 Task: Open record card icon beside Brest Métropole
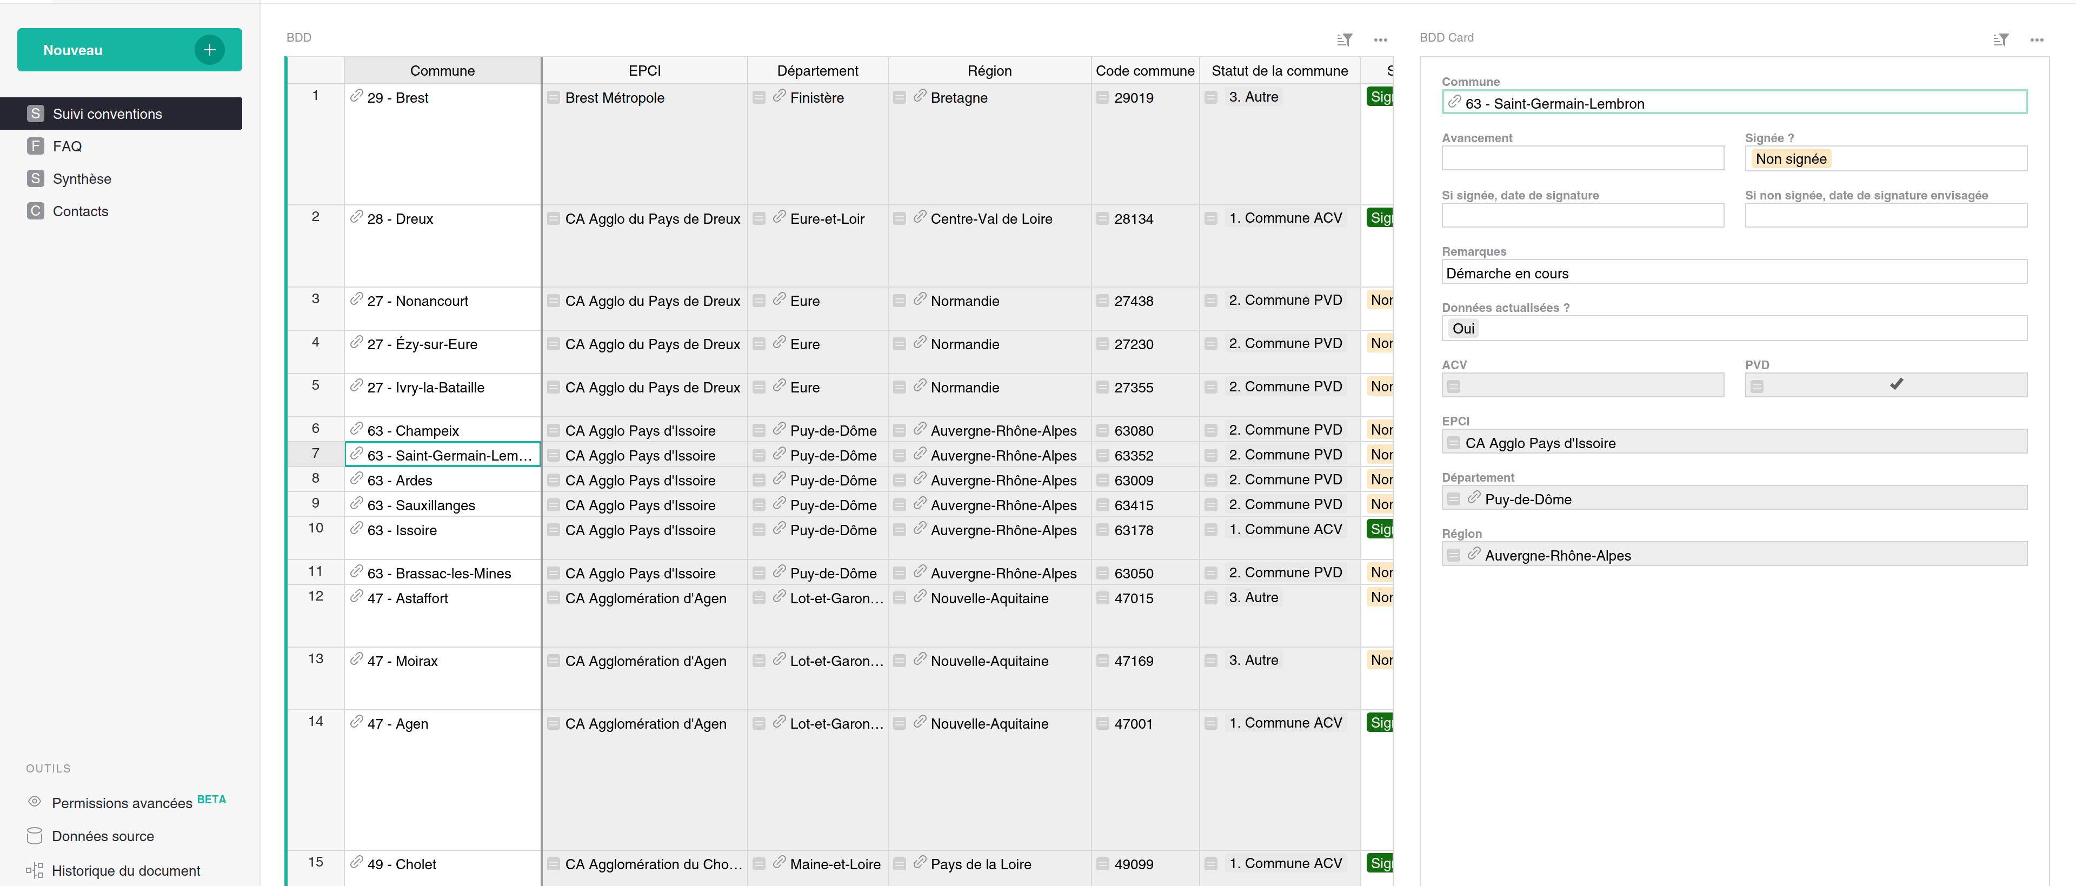[554, 97]
